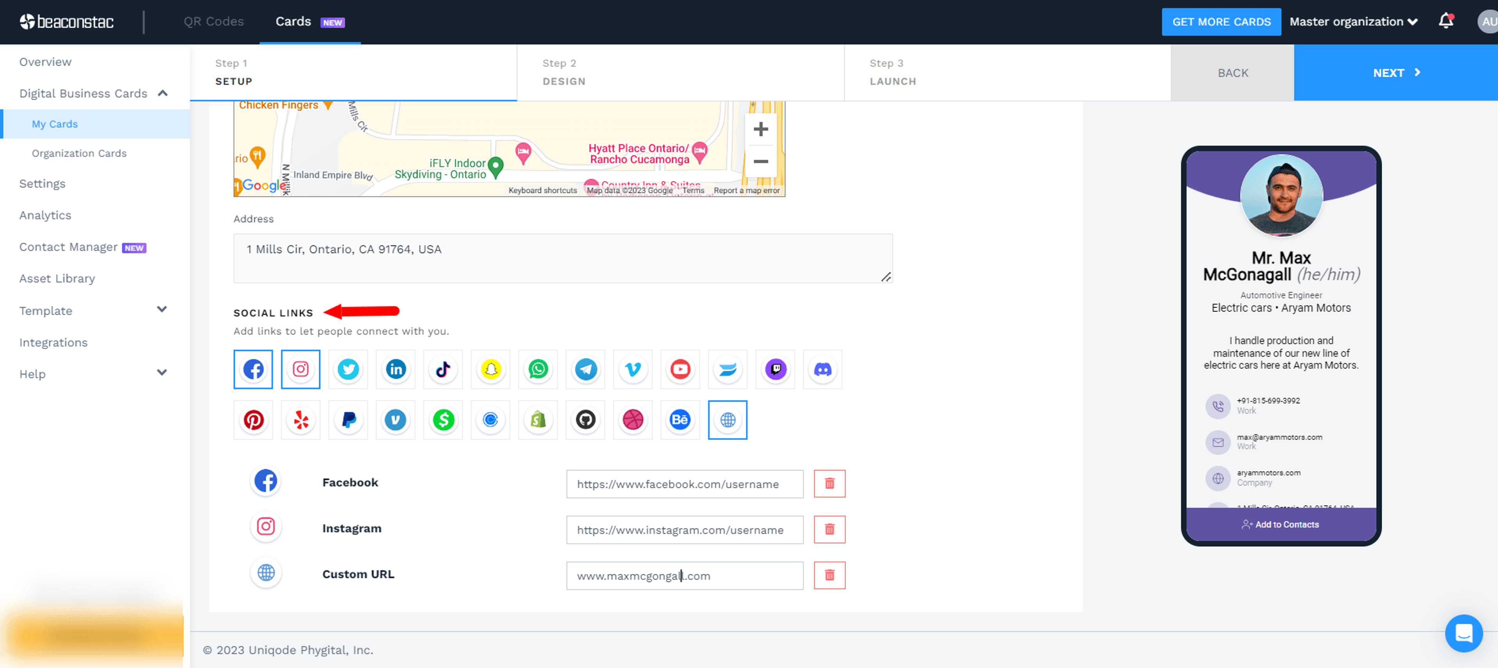The image size is (1498, 668).
Task: Open the notifications bell
Action: 1446,21
